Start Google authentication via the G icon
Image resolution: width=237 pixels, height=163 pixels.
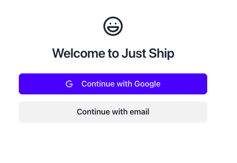pyautogui.click(x=69, y=84)
